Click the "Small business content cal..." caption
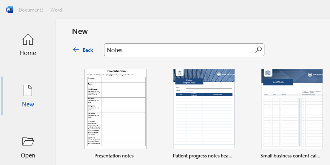 (290, 156)
